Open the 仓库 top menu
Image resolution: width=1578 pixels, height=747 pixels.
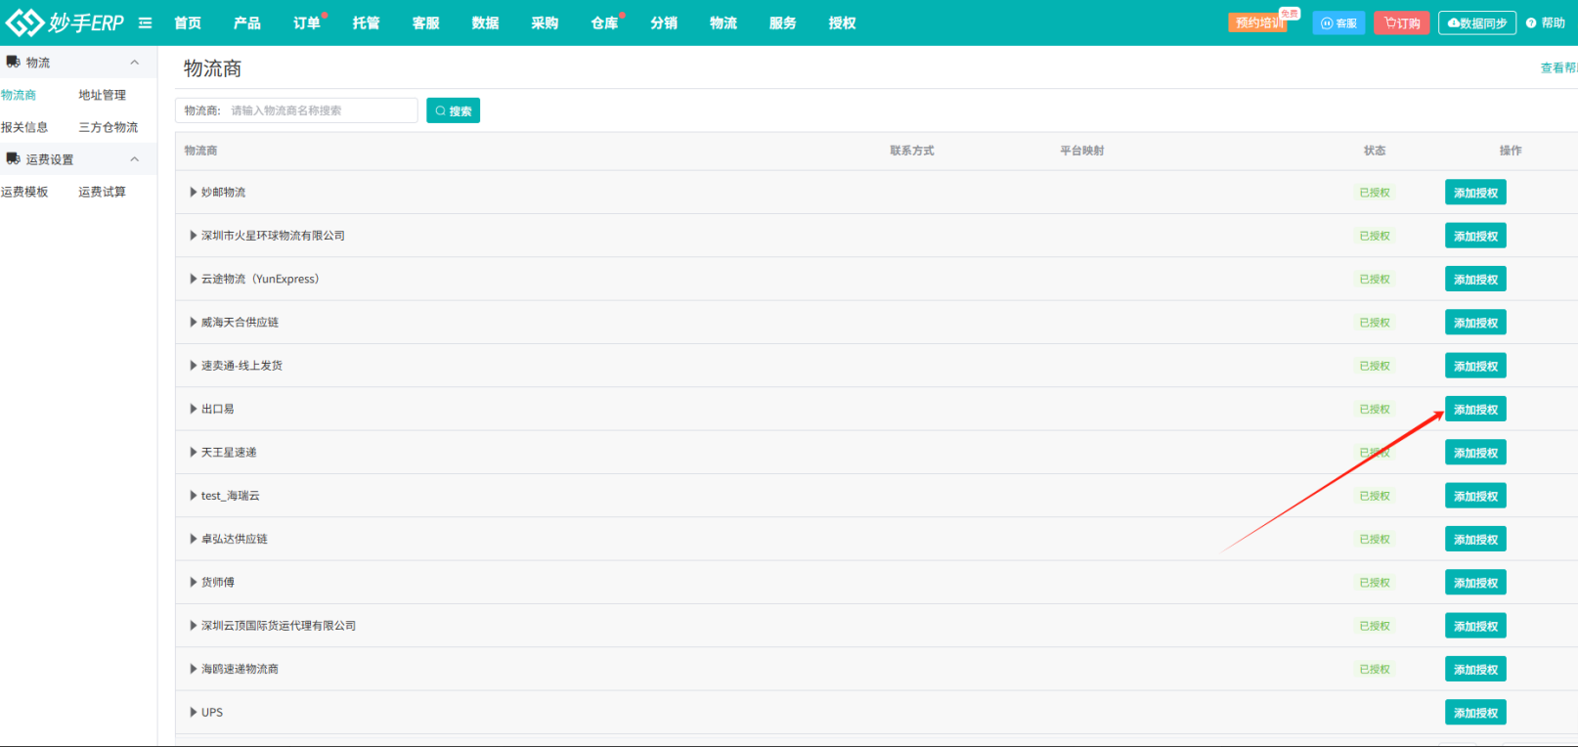coord(605,22)
